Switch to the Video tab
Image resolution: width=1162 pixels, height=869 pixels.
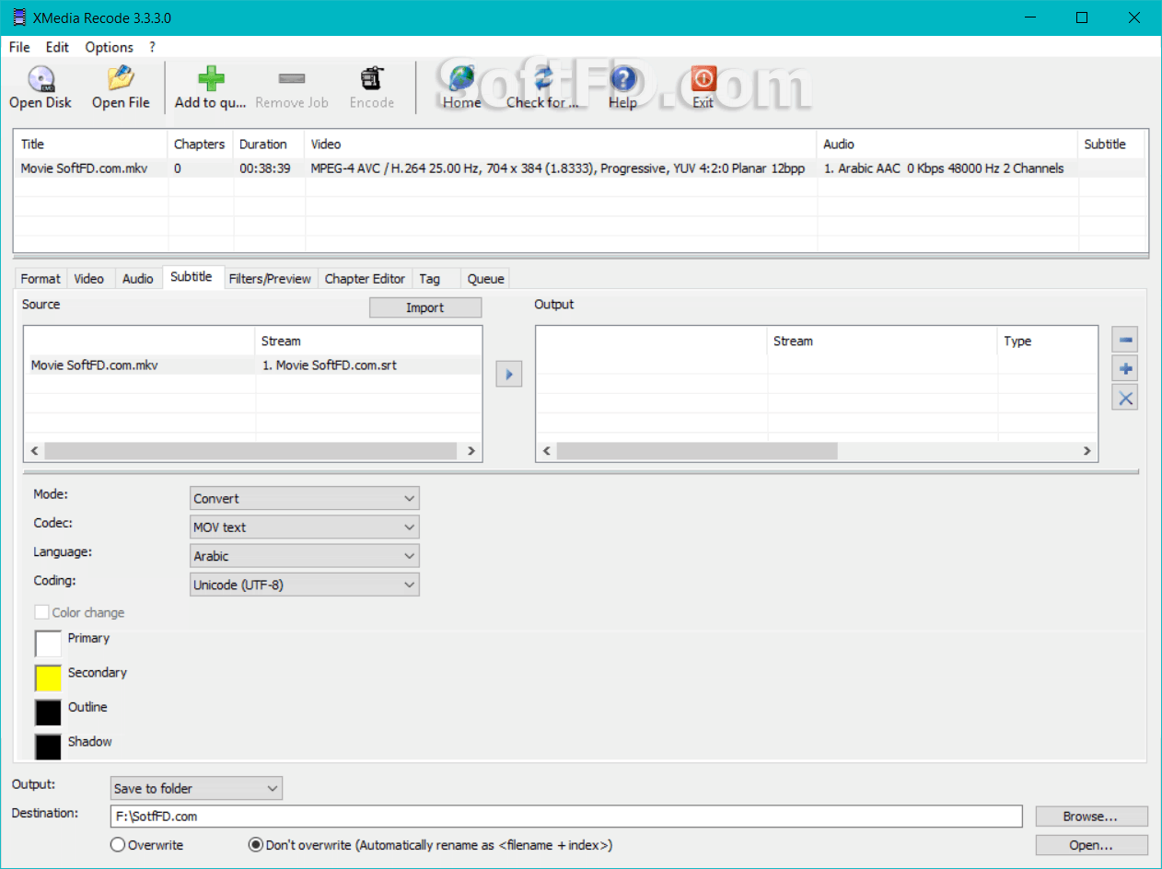pyautogui.click(x=89, y=279)
